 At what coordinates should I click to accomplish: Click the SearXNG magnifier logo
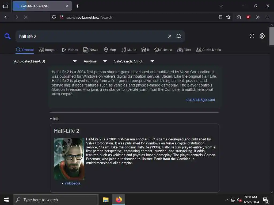(7, 36)
